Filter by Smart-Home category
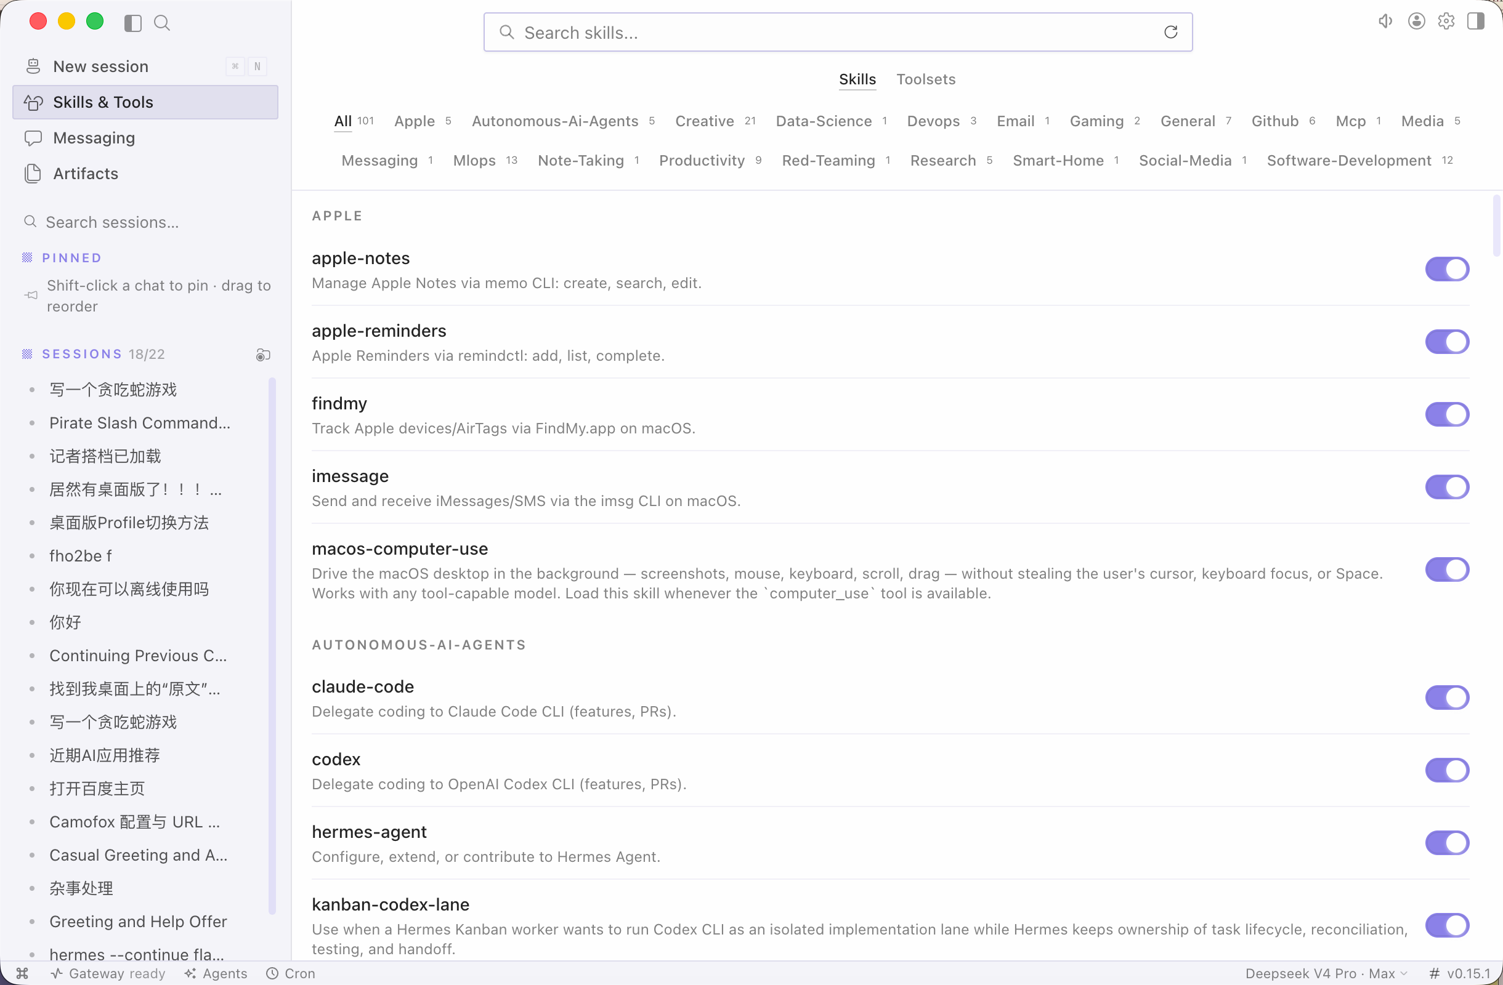This screenshot has width=1503, height=985. click(1066, 161)
